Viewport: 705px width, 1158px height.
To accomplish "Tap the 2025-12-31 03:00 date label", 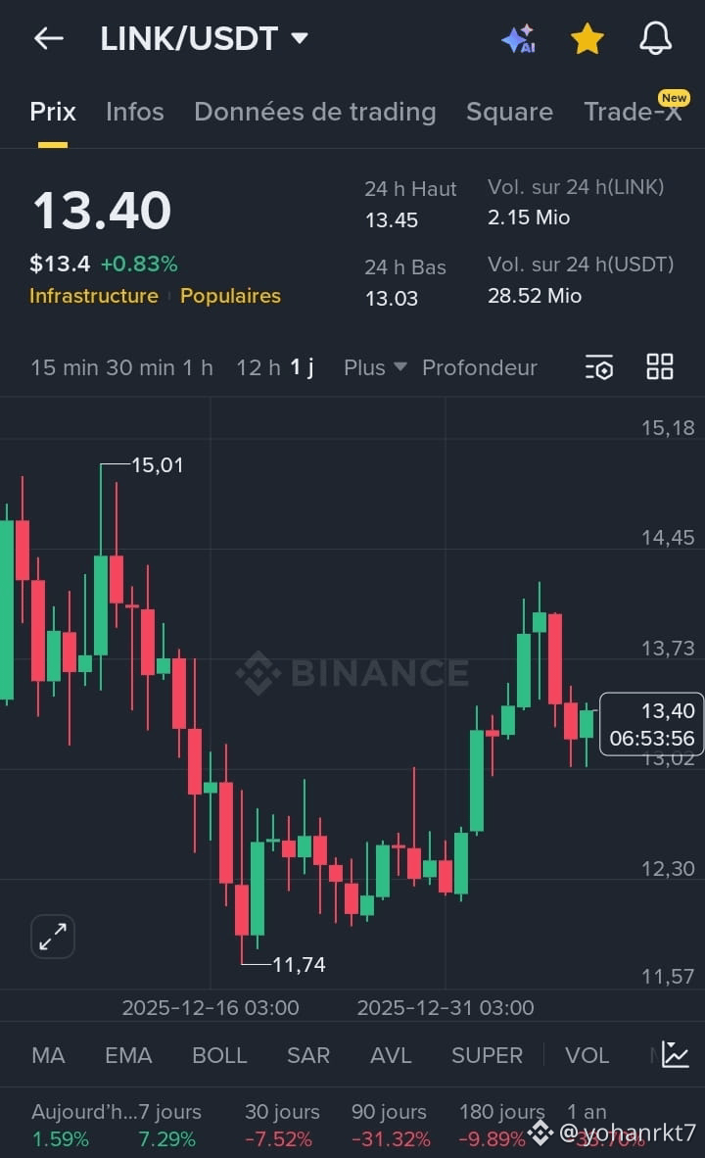I will click(x=446, y=1007).
